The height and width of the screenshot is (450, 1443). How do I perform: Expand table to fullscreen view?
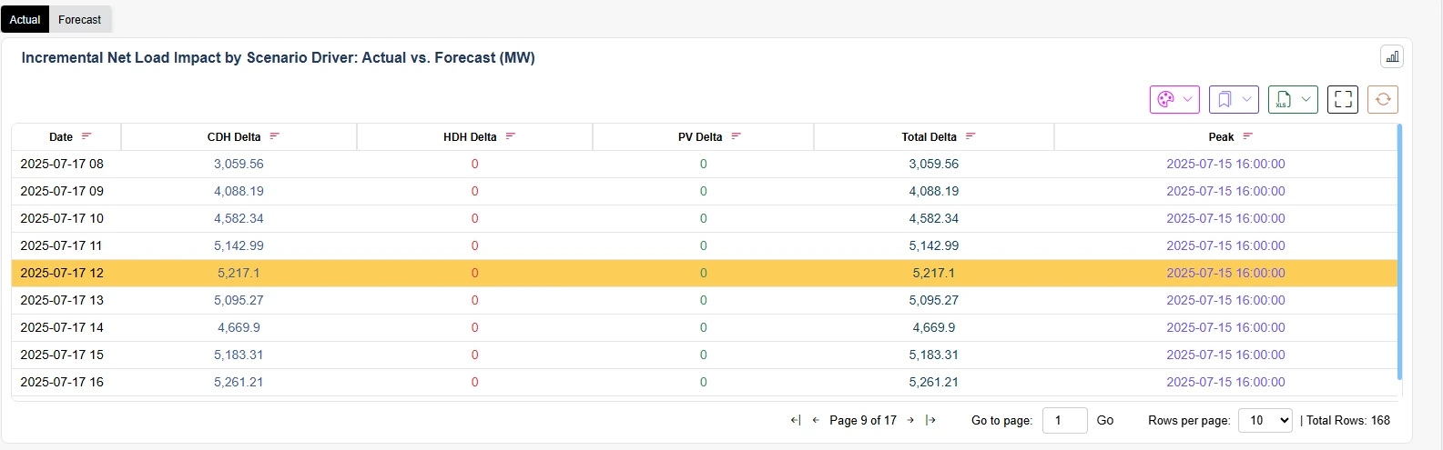[x=1343, y=99]
